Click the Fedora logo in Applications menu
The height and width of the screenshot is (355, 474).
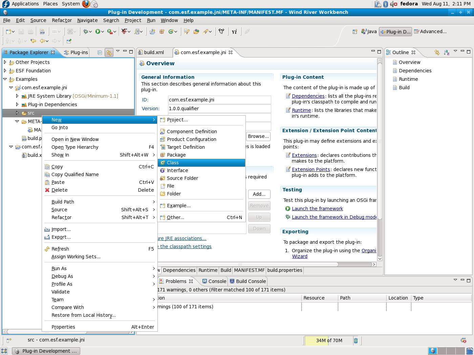point(6,4)
